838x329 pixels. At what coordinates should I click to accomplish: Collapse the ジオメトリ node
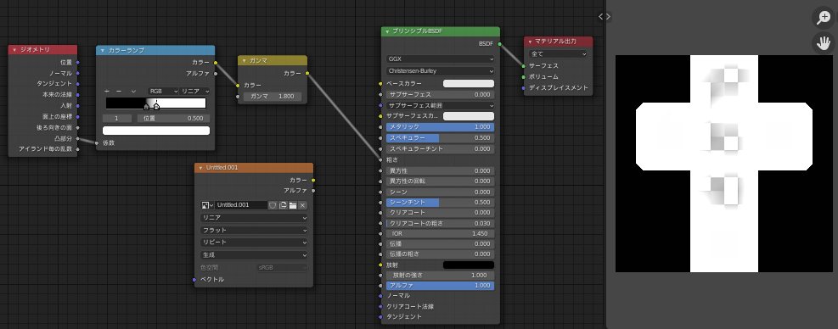[x=14, y=50]
